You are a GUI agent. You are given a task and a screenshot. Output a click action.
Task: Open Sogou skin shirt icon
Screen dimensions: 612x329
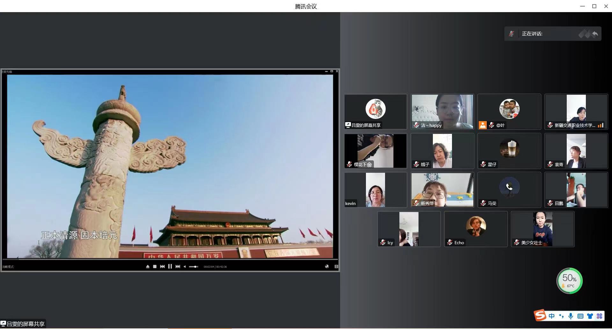590,316
